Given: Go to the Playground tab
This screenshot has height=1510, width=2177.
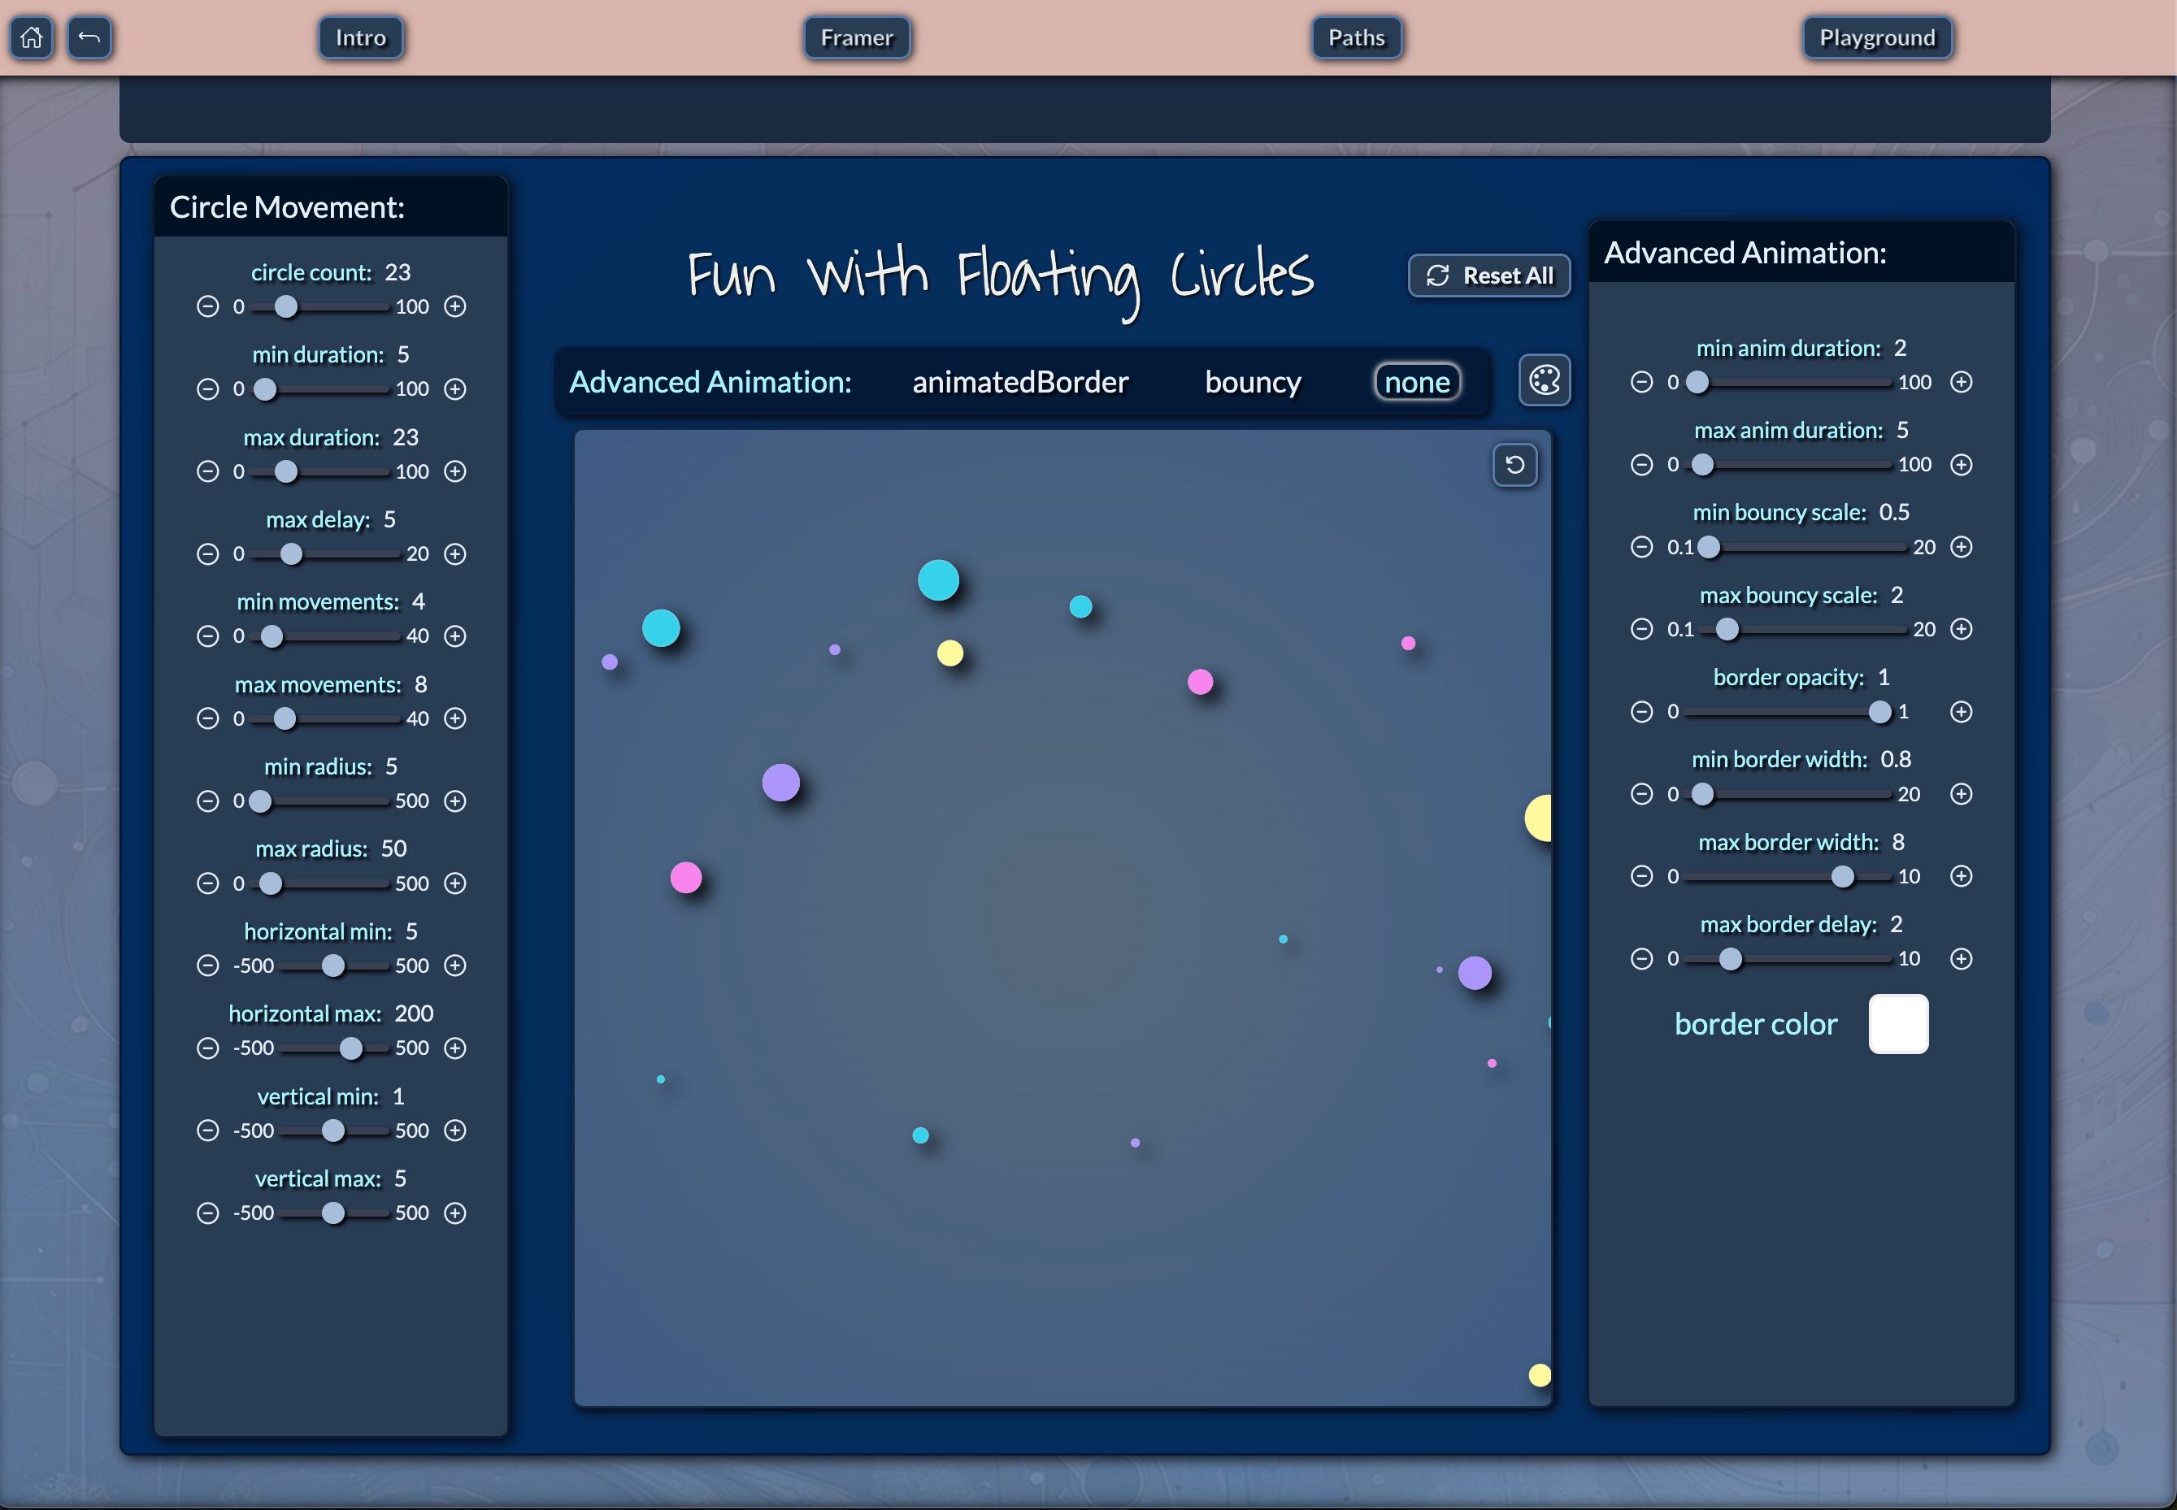Looking at the screenshot, I should click(1877, 38).
